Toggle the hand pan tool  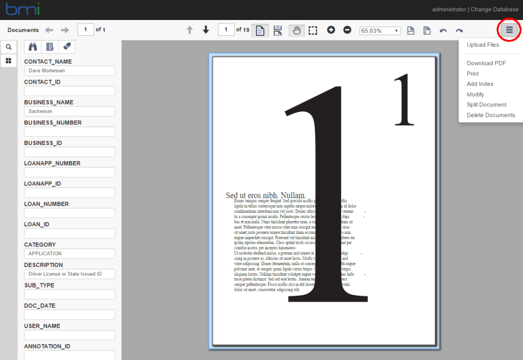[296, 30]
